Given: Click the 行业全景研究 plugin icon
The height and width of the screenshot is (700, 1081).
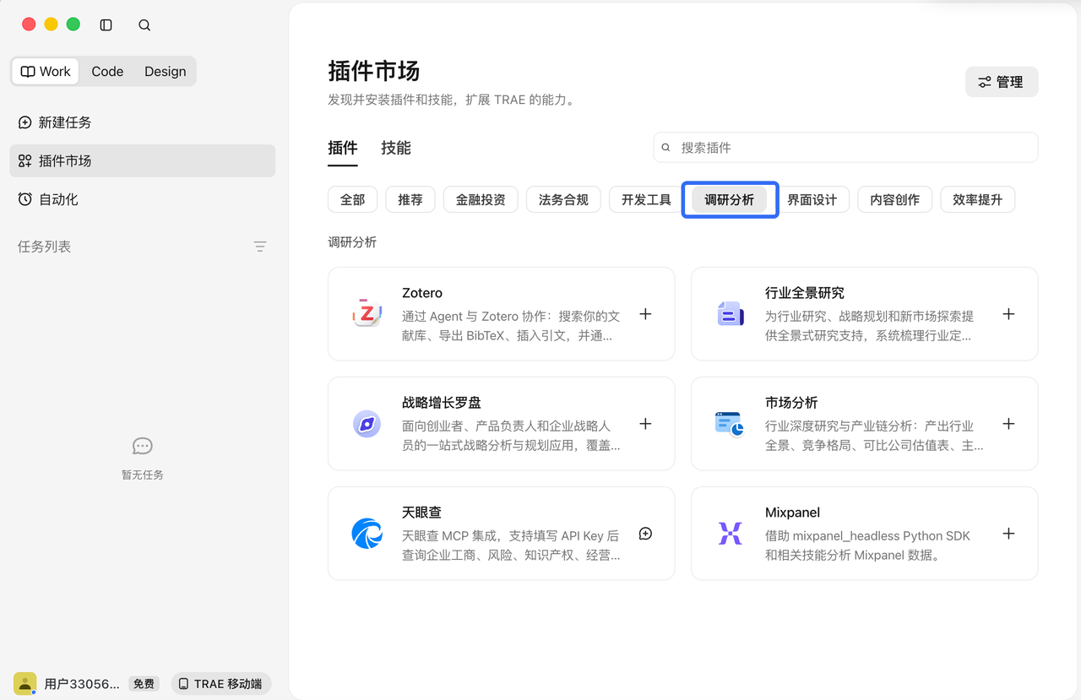Looking at the screenshot, I should pos(731,314).
